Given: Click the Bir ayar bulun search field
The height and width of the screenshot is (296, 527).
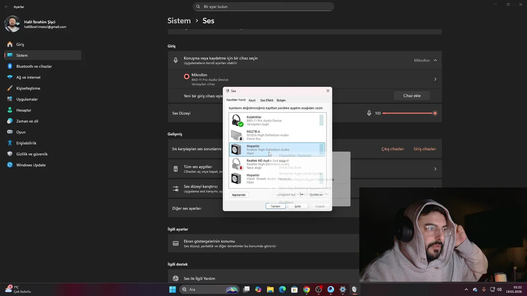Looking at the screenshot, I should (x=263, y=7).
